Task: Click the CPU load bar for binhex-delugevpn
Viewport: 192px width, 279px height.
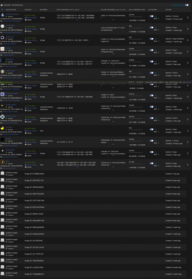Action: point(135,17)
